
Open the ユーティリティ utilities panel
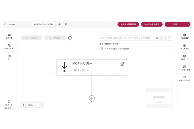(x=9, y=47)
